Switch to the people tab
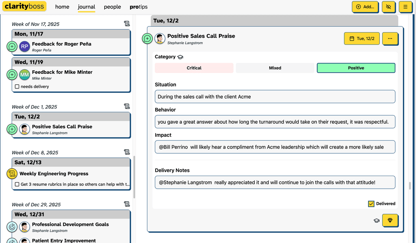Screen dimensions: 416x243 click(112, 7)
